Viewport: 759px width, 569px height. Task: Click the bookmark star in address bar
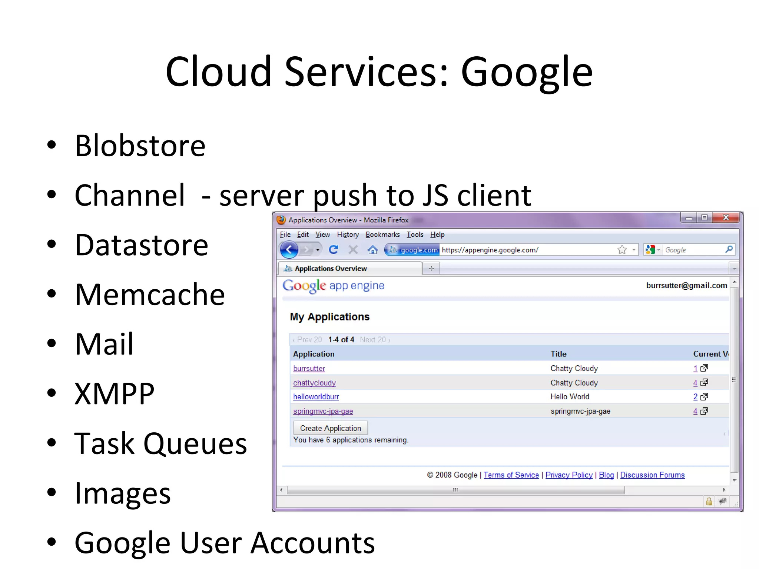[x=622, y=250]
